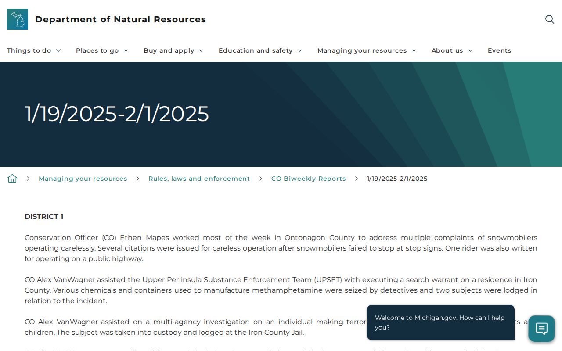Follow Rules, laws and enforcement breadcrumb
562x351 pixels.
click(199, 179)
